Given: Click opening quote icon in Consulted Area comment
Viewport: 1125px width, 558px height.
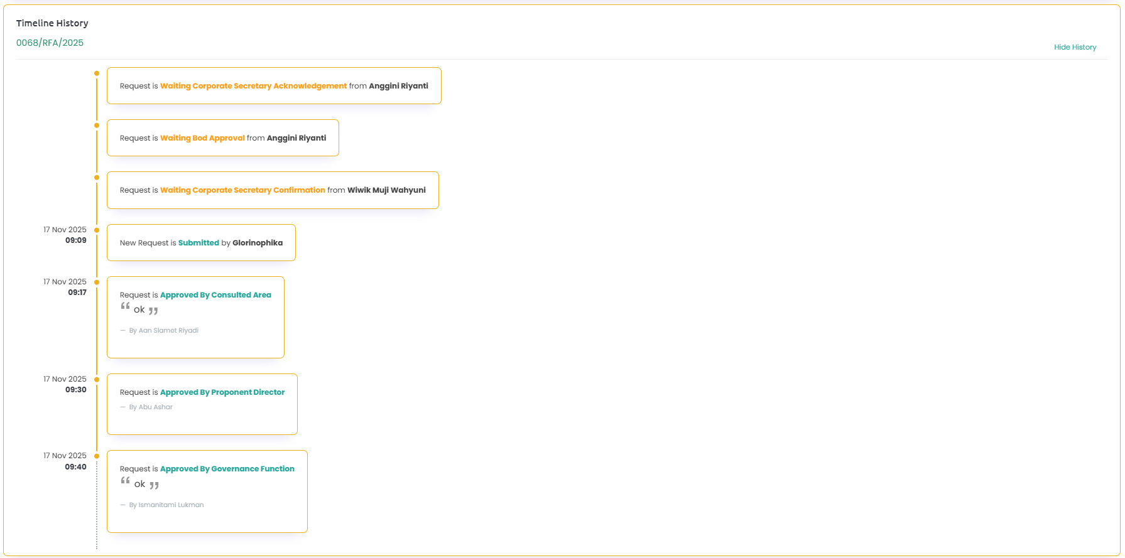Looking at the screenshot, I should 126,306.
